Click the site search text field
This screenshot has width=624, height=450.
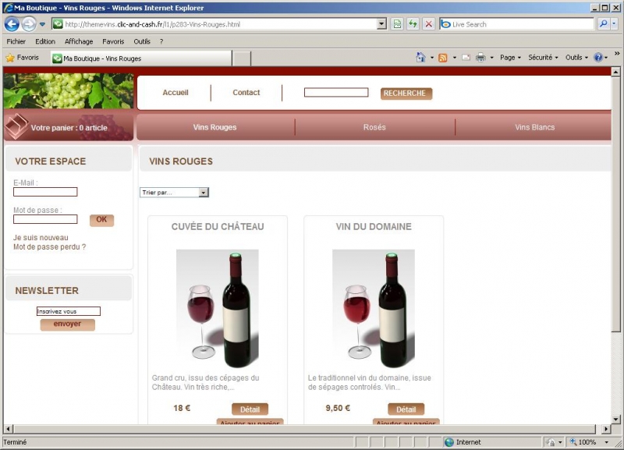[x=336, y=93]
